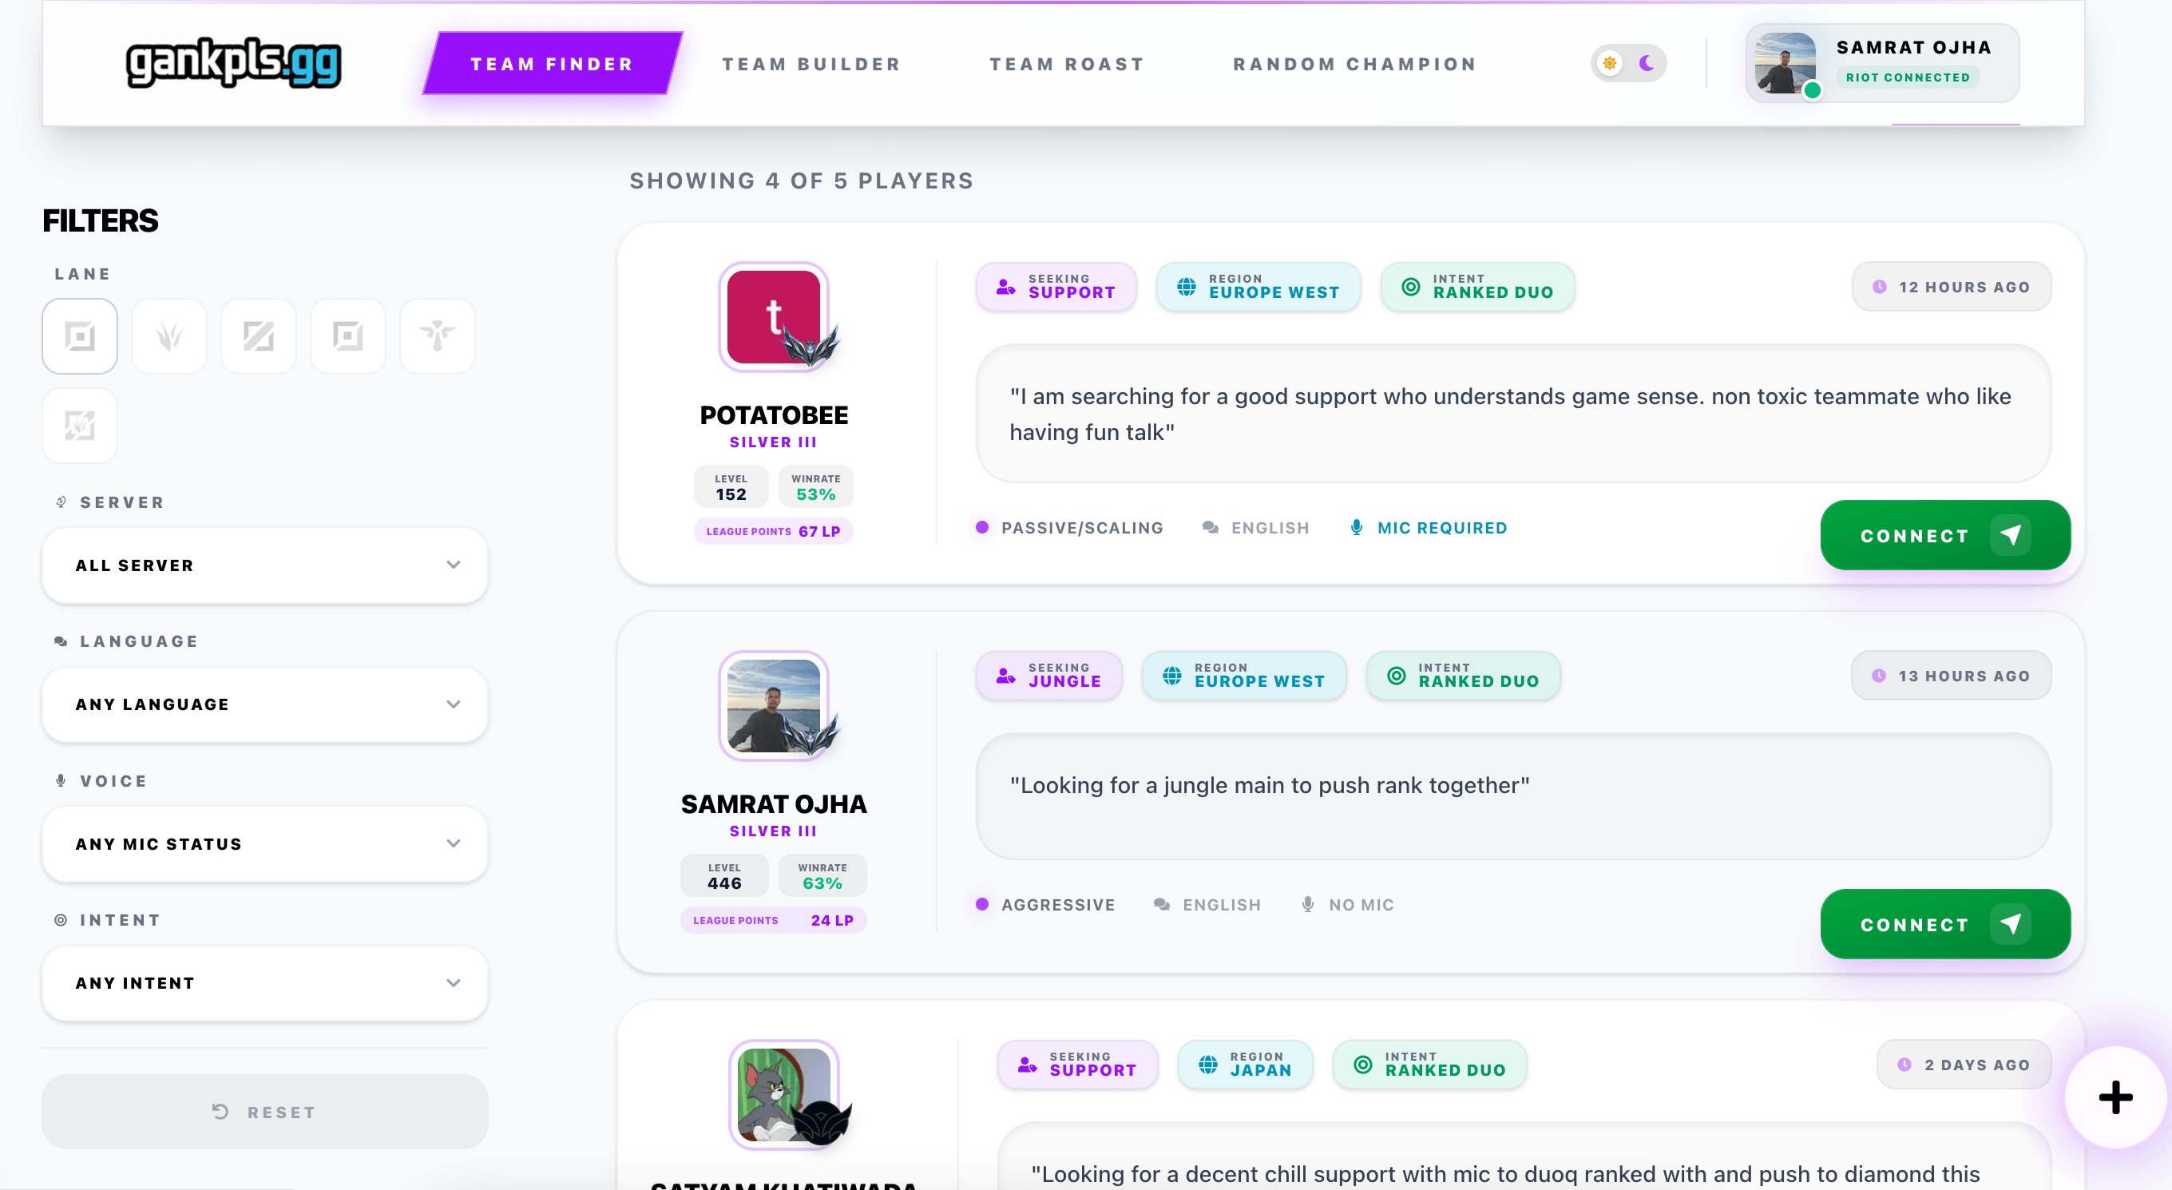
Task: Select the Support lane filter icon
Action: (x=437, y=335)
